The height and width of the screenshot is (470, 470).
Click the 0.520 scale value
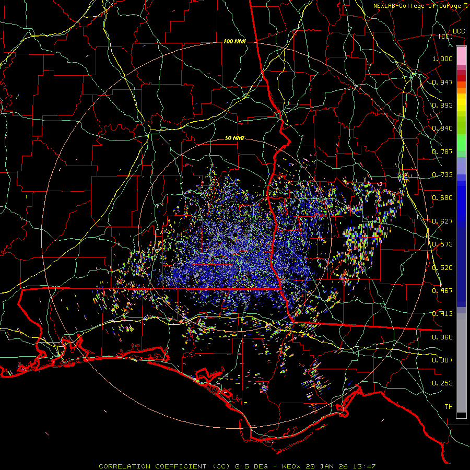pyautogui.click(x=442, y=268)
